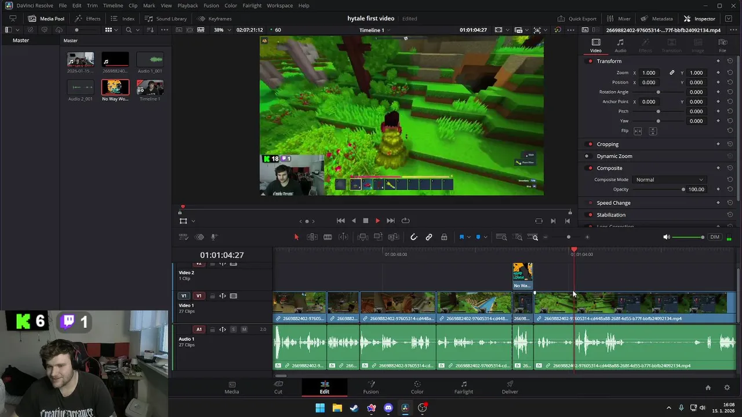
Task: Switch to the Fairlight page
Action: (x=463, y=387)
